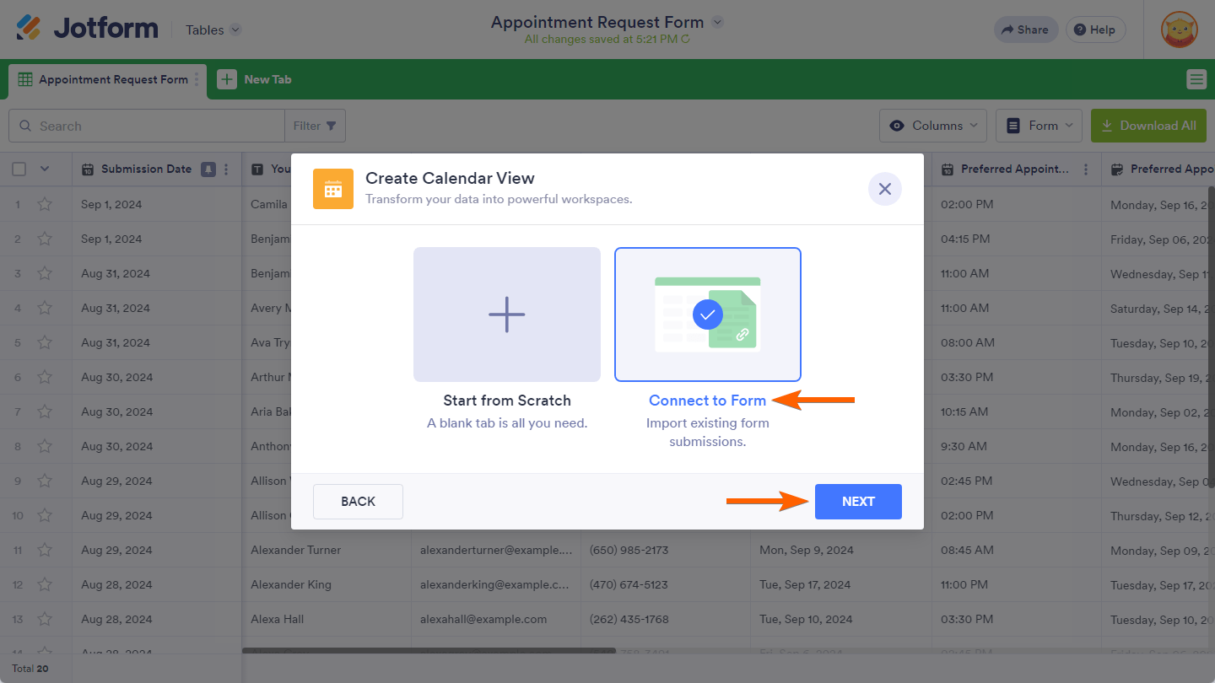
Task: Star row 2 submission
Action: pos(45,239)
